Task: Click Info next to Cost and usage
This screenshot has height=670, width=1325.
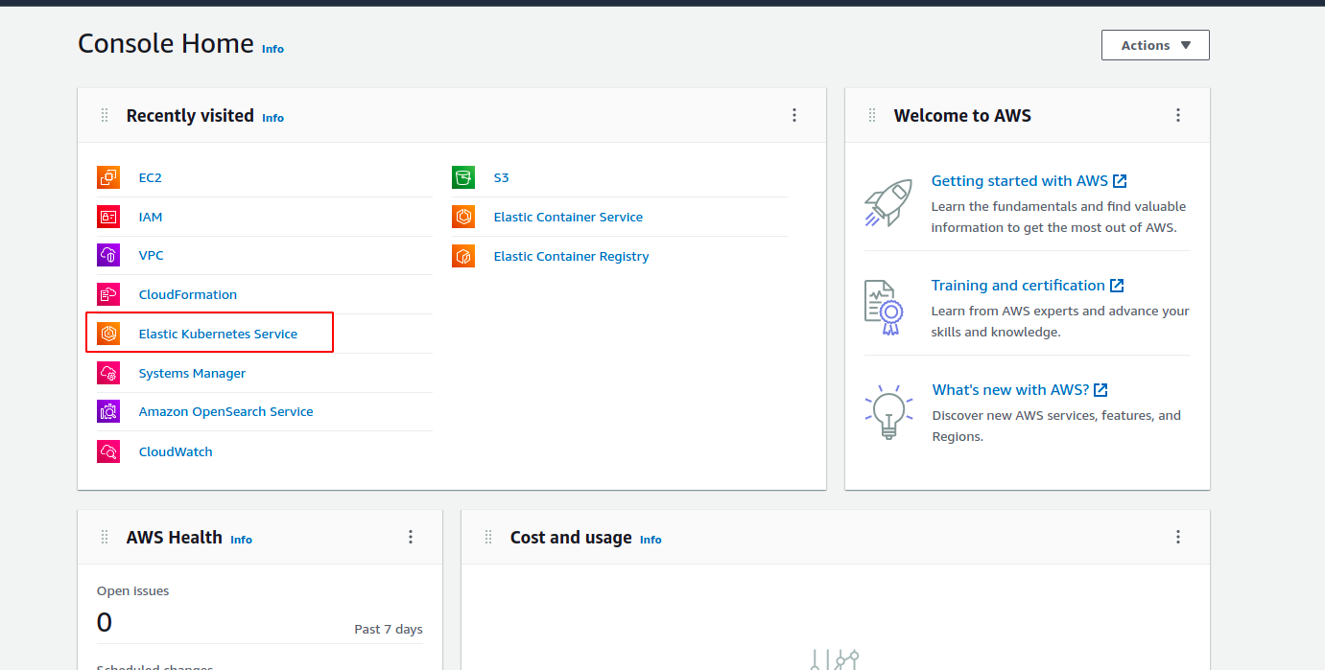Action: click(x=651, y=540)
